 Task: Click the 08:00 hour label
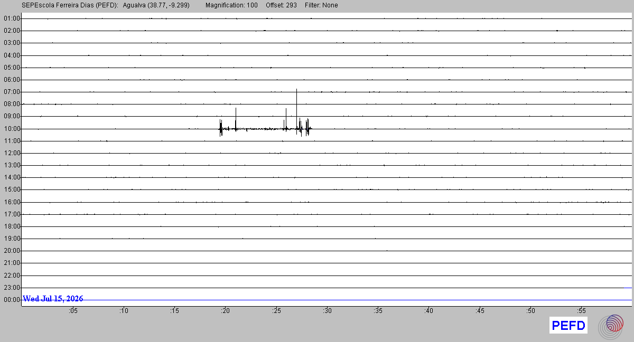click(x=12, y=104)
